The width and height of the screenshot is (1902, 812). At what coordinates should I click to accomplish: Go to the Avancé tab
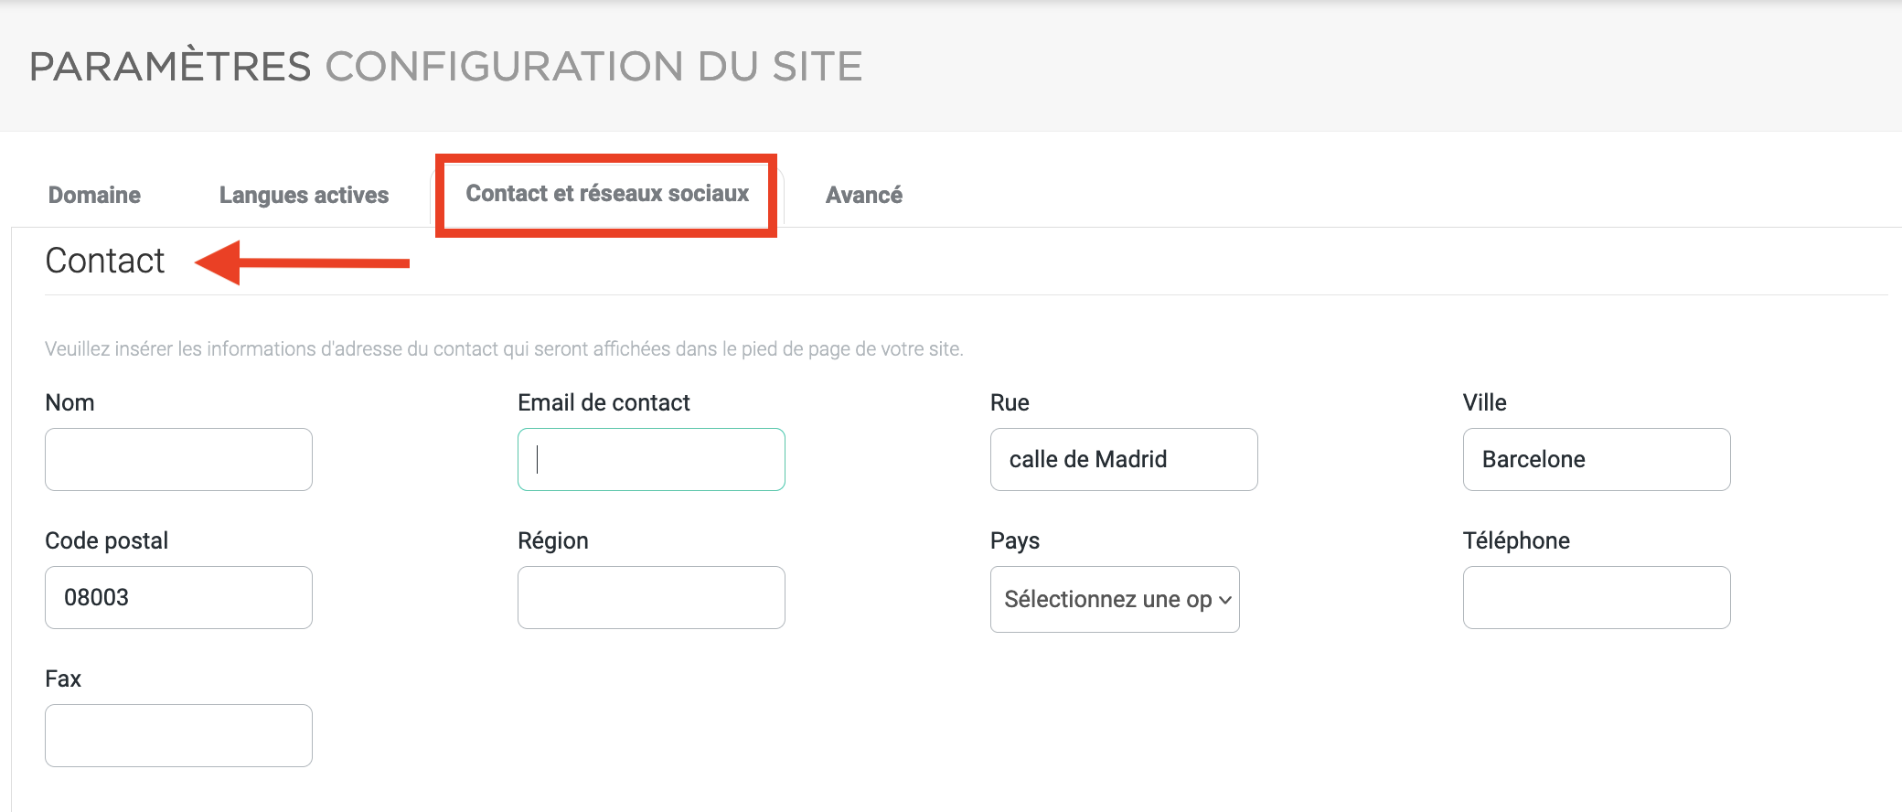click(x=863, y=195)
